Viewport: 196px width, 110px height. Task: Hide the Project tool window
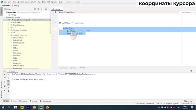click(x=49, y=9)
